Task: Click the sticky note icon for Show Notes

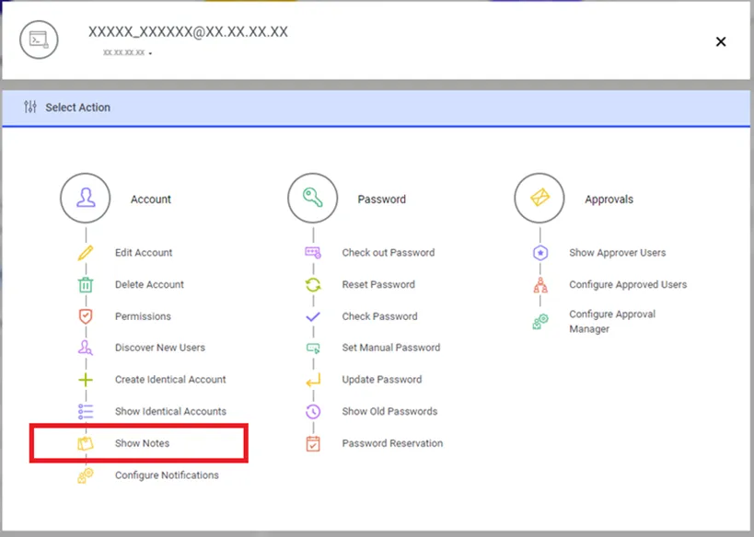Action: [86, 443]
